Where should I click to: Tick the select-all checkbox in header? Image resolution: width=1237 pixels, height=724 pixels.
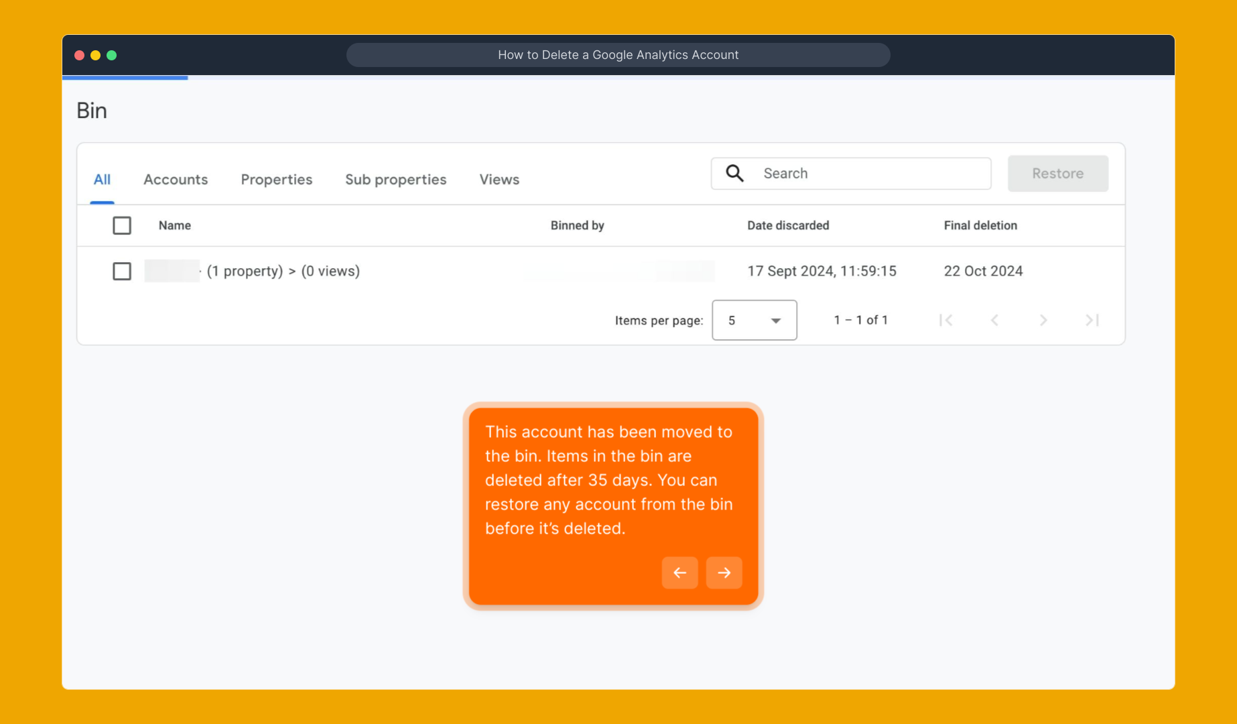[122, 226]
